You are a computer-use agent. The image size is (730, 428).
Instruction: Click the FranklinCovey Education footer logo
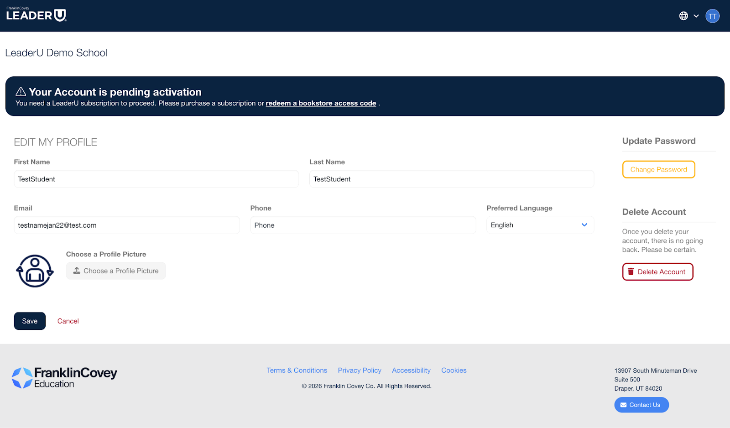click(64, 378)
